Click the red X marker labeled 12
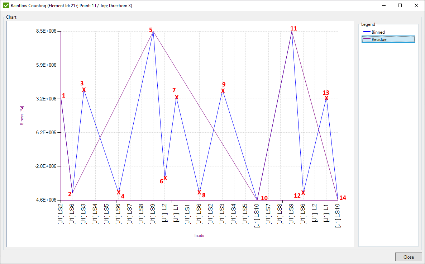The width and height of the screenshot is (425, 264). click(303, 193)
